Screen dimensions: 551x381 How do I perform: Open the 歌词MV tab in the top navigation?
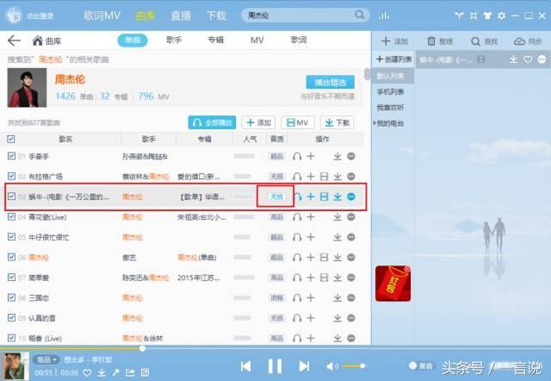(x=102, y=16)
